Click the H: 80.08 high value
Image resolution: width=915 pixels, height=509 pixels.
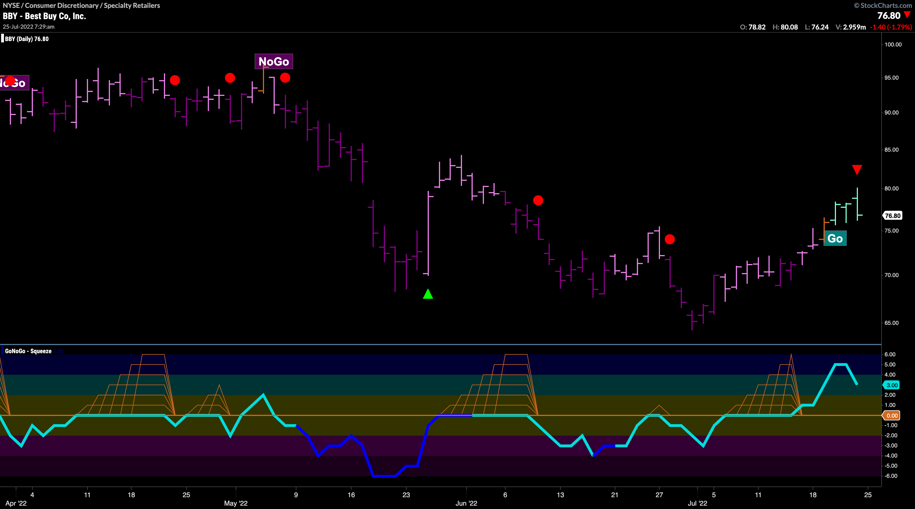(785, 27)
